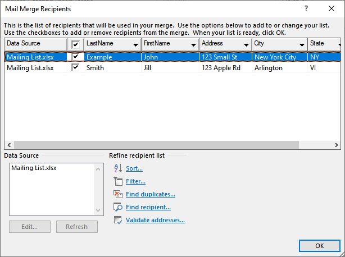Click the Sort A-Z icon
The height and width of the screenshot is (257, 345).
(x=118, y=168)
